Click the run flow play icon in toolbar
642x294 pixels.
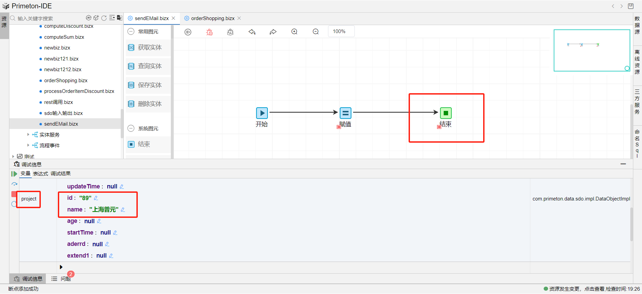188,32
